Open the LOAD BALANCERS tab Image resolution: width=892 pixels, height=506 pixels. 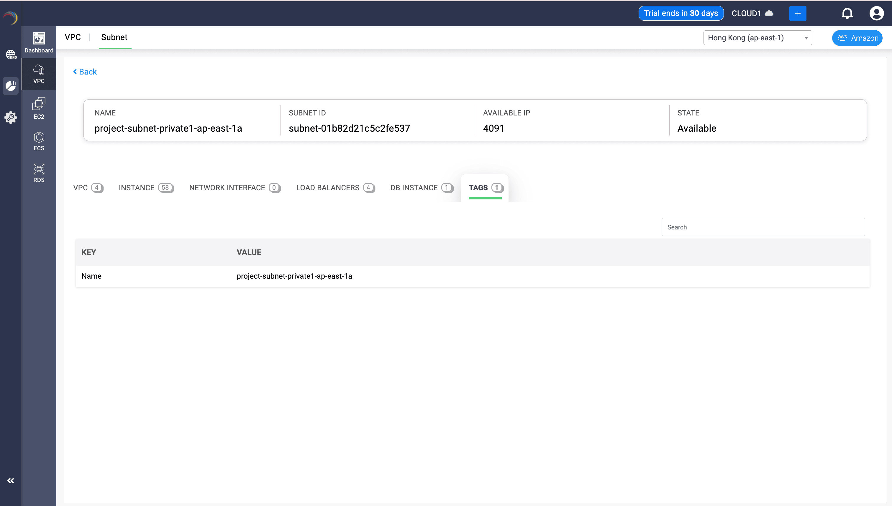click(335, 188)
